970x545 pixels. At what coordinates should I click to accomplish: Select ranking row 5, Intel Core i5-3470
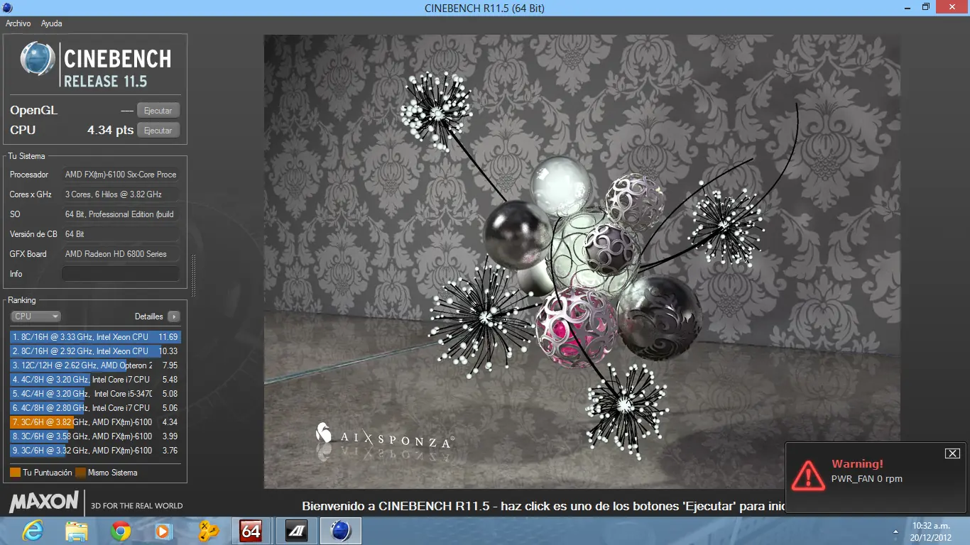(95, 394)
